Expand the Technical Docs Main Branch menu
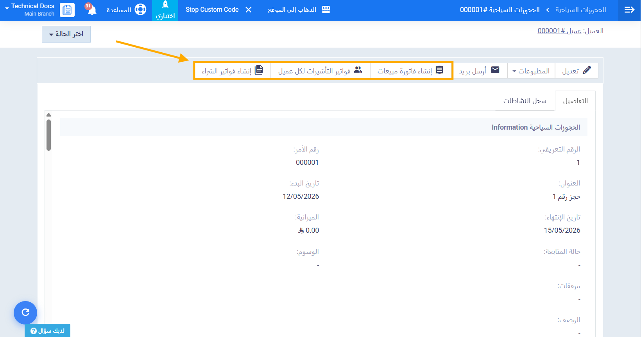The width and height of the screenshot is (641, 337). [x=30, y=10]
